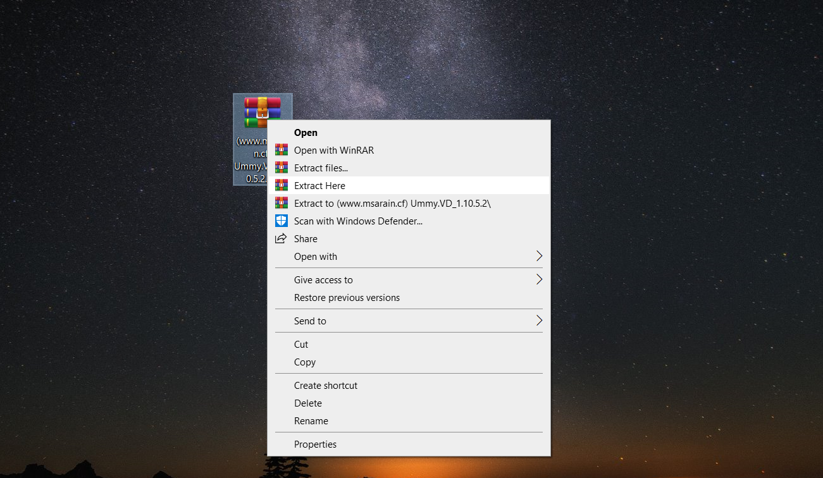Open the Send to submenu
The width and height of the screenshot is (823, 478).
pyautogui.click(x=409, y=321)
